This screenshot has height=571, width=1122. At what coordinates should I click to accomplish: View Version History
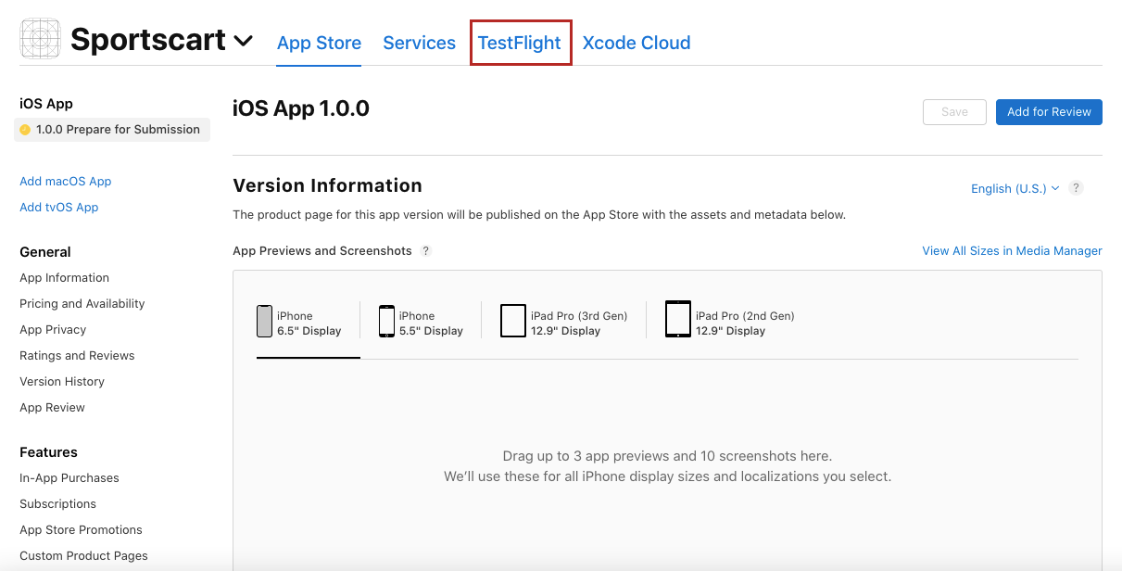62,382
